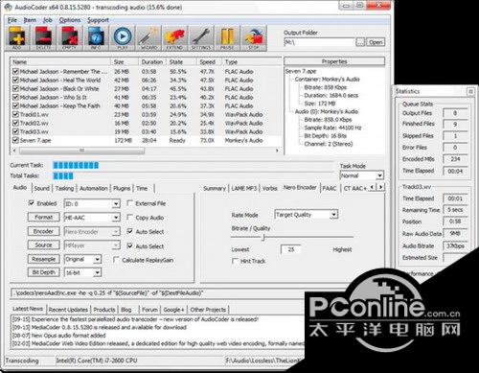The image size is (479, 373).
Task: Open the Item menu
Action: pos(30,20)
